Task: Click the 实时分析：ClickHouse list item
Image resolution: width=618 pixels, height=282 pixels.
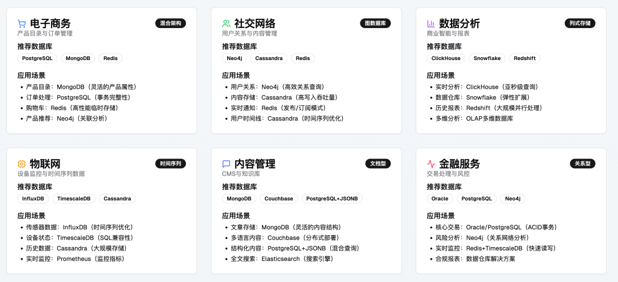Action: (x=487, y=86)
